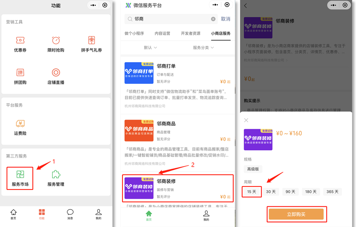Viewport: 356px width, 227px height.
Task: Tap the 立即购买 buy now button
Action: tap(296, 214)
